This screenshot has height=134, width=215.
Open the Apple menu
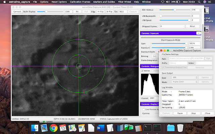(4, 2)
